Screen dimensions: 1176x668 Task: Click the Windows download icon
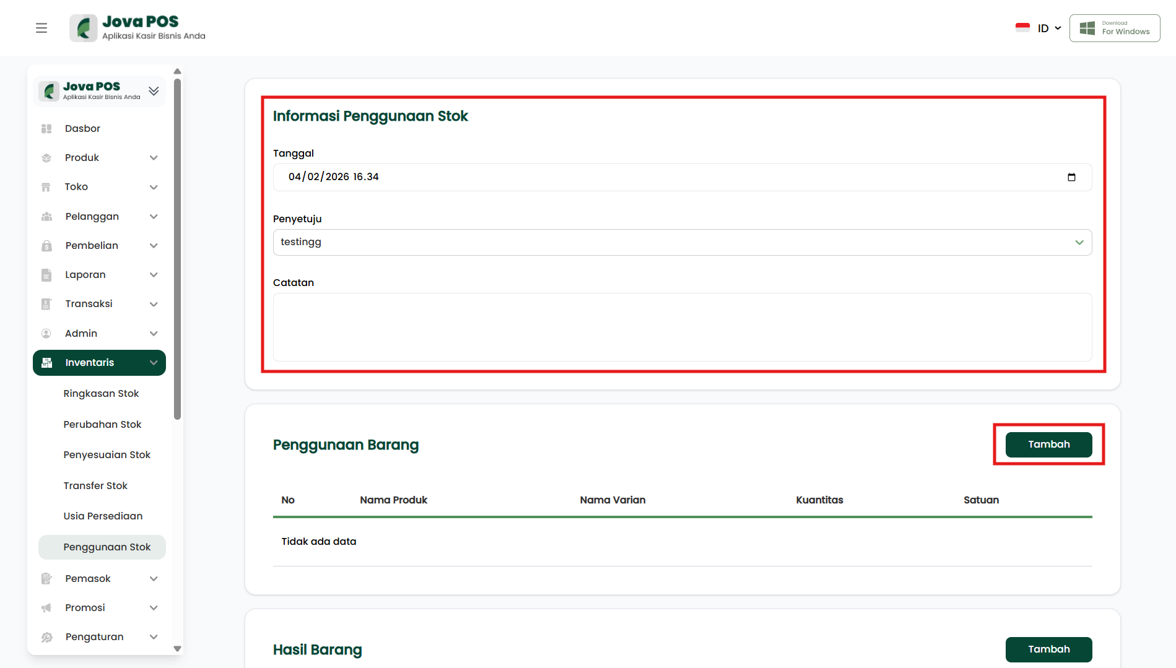pos(1087,28)
